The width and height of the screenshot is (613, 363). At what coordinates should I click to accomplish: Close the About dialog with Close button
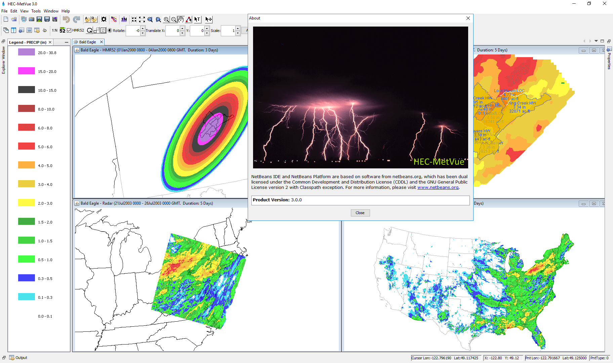pyautogui.click(x=360, y=213)
